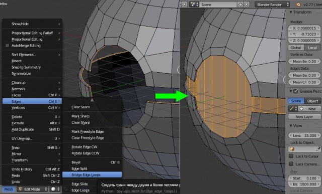Click the Clip Start 0.100 field

tap(304, 178)
